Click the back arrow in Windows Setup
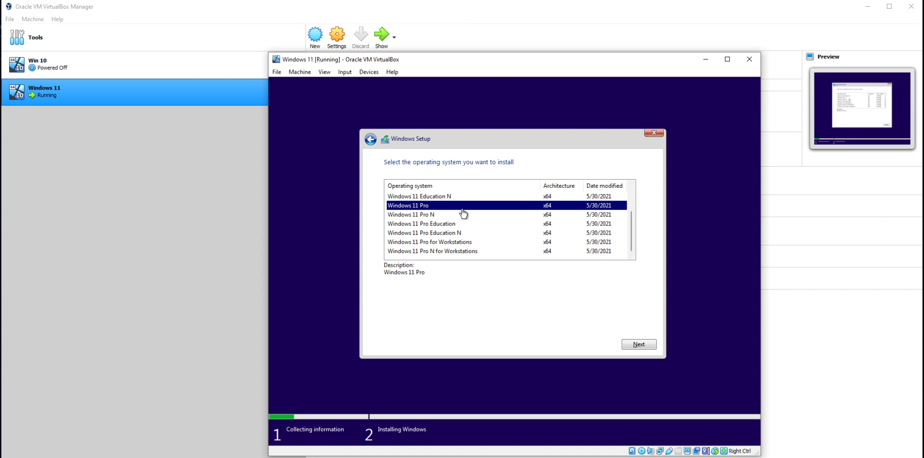The image size is (924, 458). point(371,139)
